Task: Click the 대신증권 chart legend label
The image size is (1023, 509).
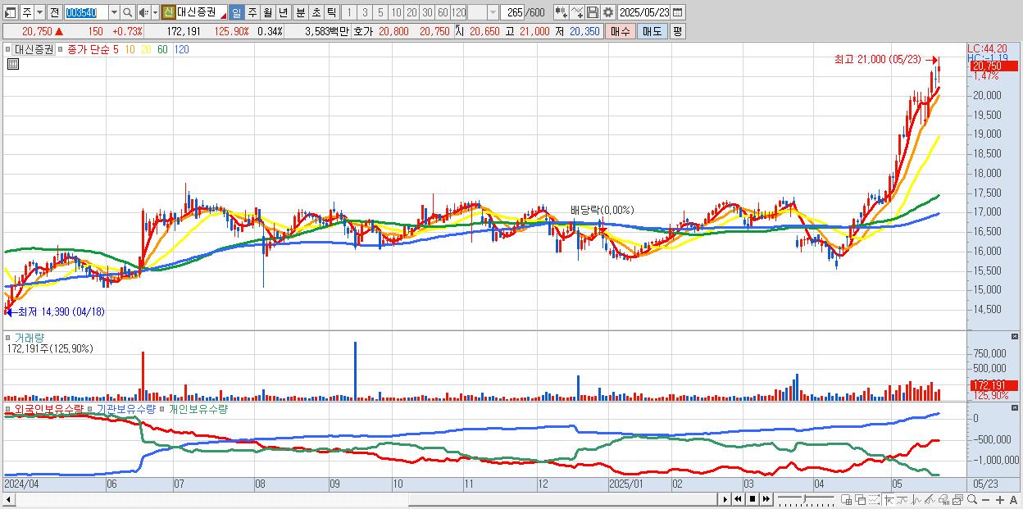Action: coord(33,49)
